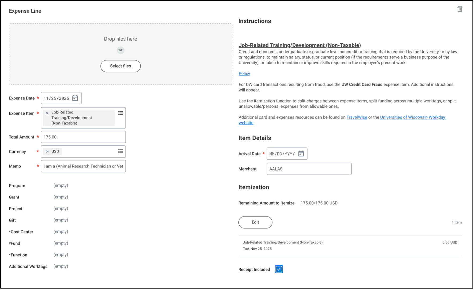Open the Policy link

coord(244,74)
